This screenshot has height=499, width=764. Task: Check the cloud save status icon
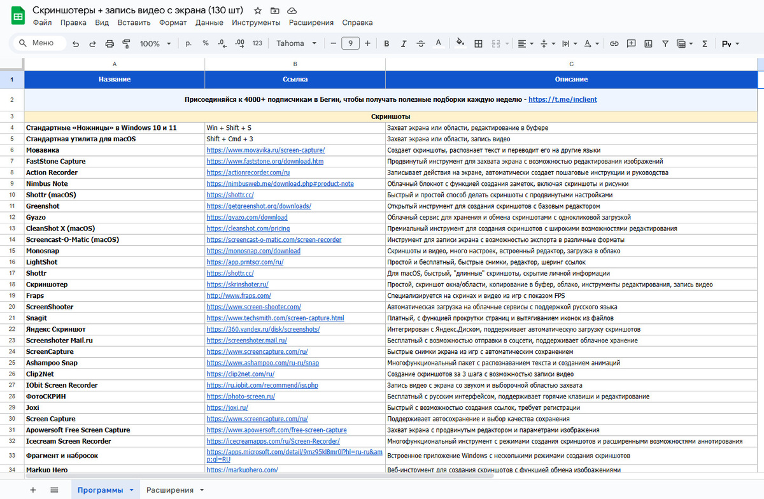(x=292, y=11)
